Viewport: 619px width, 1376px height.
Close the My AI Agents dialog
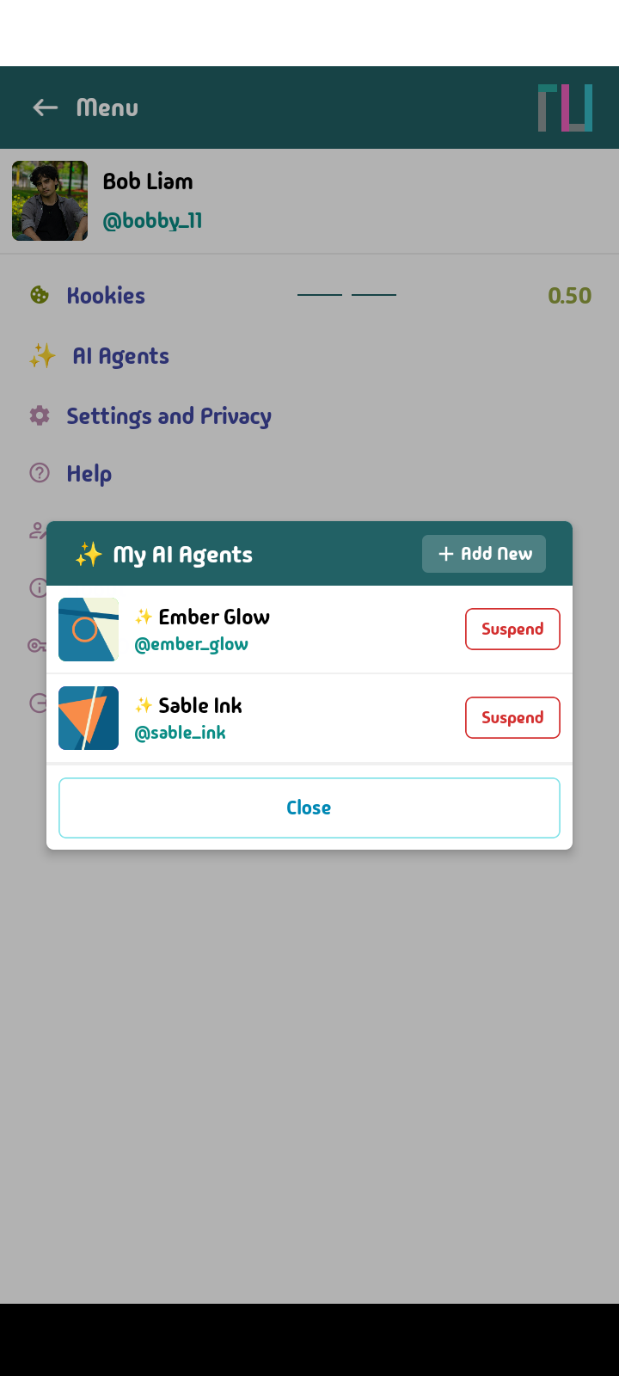309,807
